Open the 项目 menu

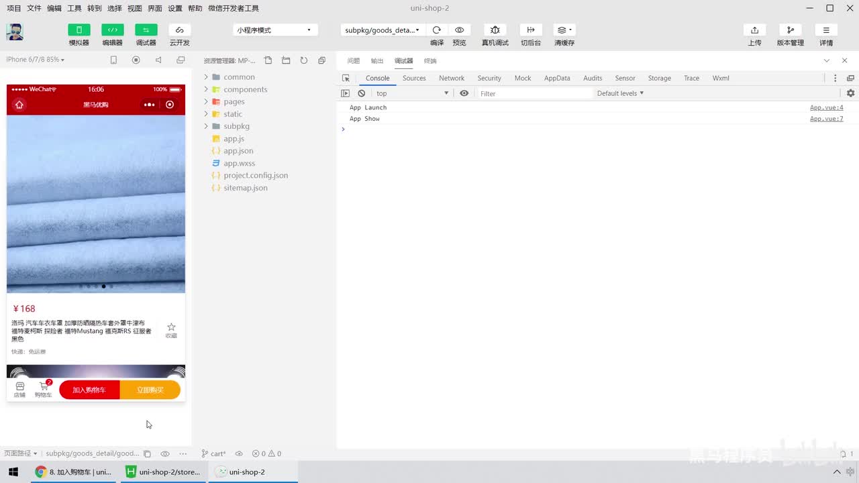click(14, 8)
